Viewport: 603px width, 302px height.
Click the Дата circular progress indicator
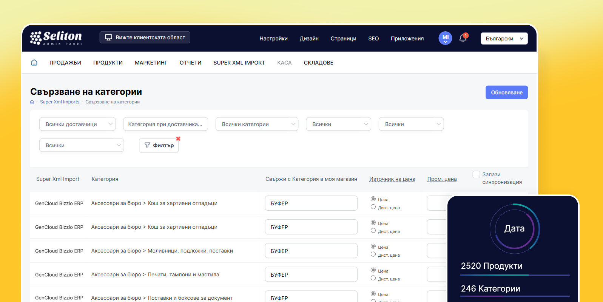(x=514, y=229)
